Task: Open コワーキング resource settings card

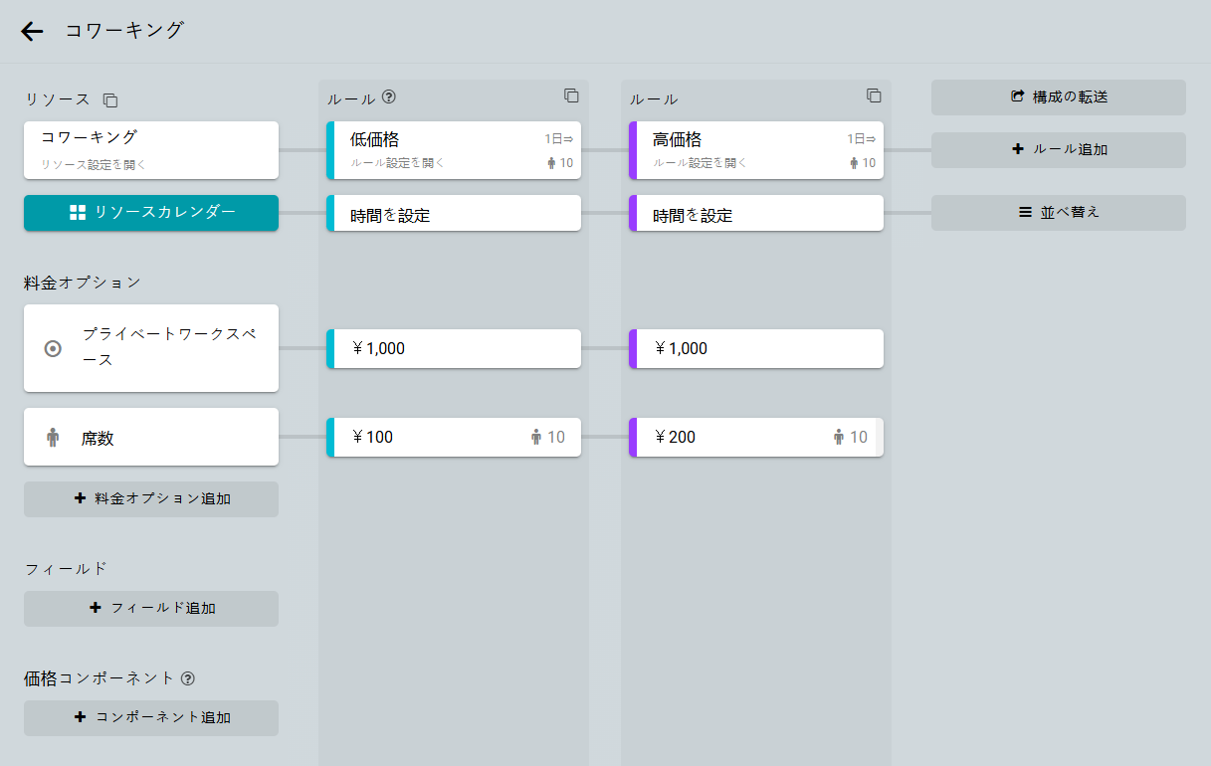Action: point(151,149)
